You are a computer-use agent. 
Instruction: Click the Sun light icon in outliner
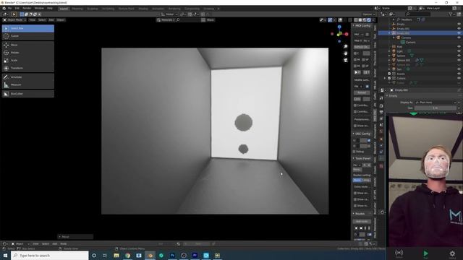394,69
